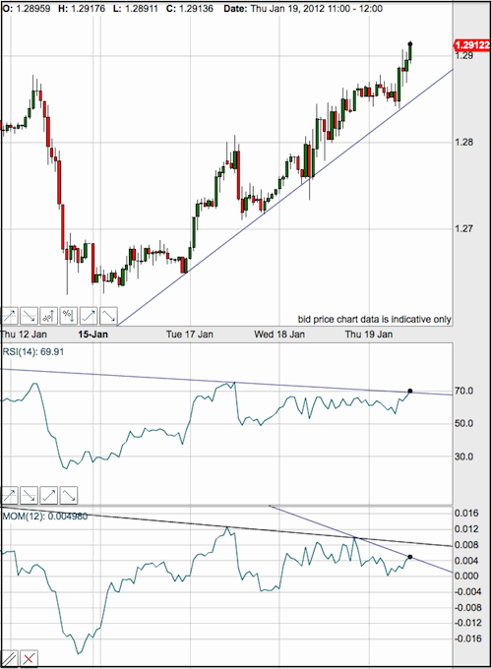Click the 1.28 price axis label
492x669 pixels.
pos(463,142)
